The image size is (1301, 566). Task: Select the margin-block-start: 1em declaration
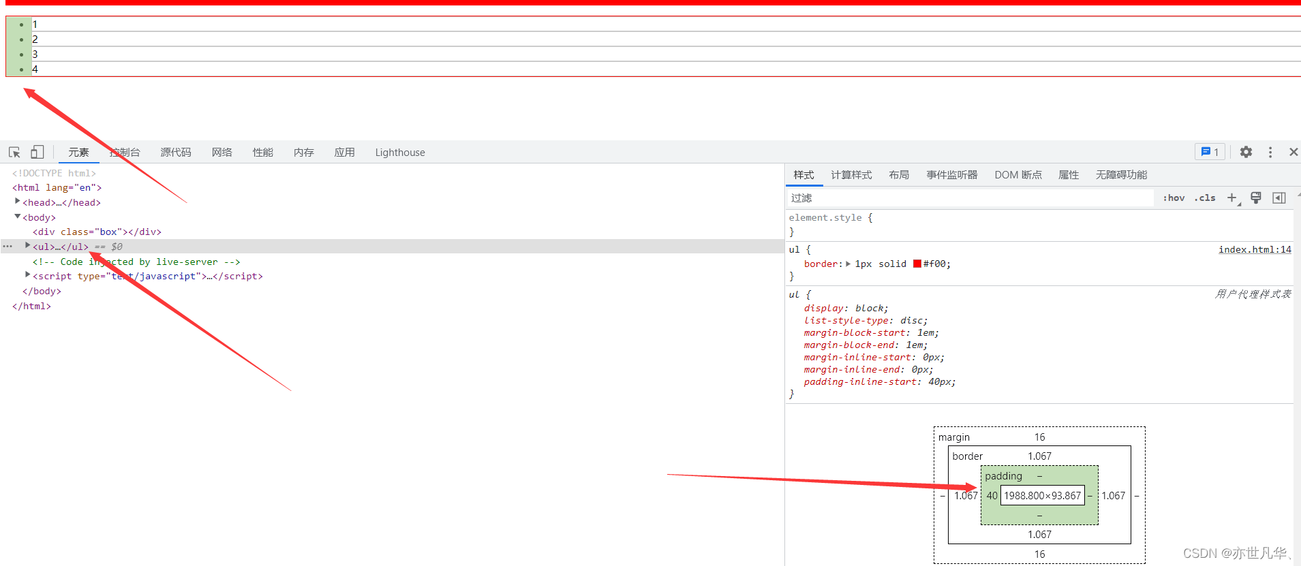(871, 333)
